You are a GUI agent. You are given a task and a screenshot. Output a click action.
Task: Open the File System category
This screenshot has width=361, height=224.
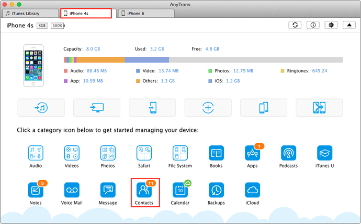180,153
